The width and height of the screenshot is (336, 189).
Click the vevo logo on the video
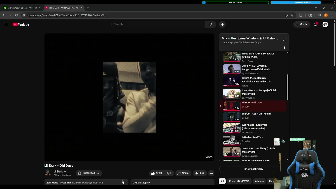(x=209, y=157)
